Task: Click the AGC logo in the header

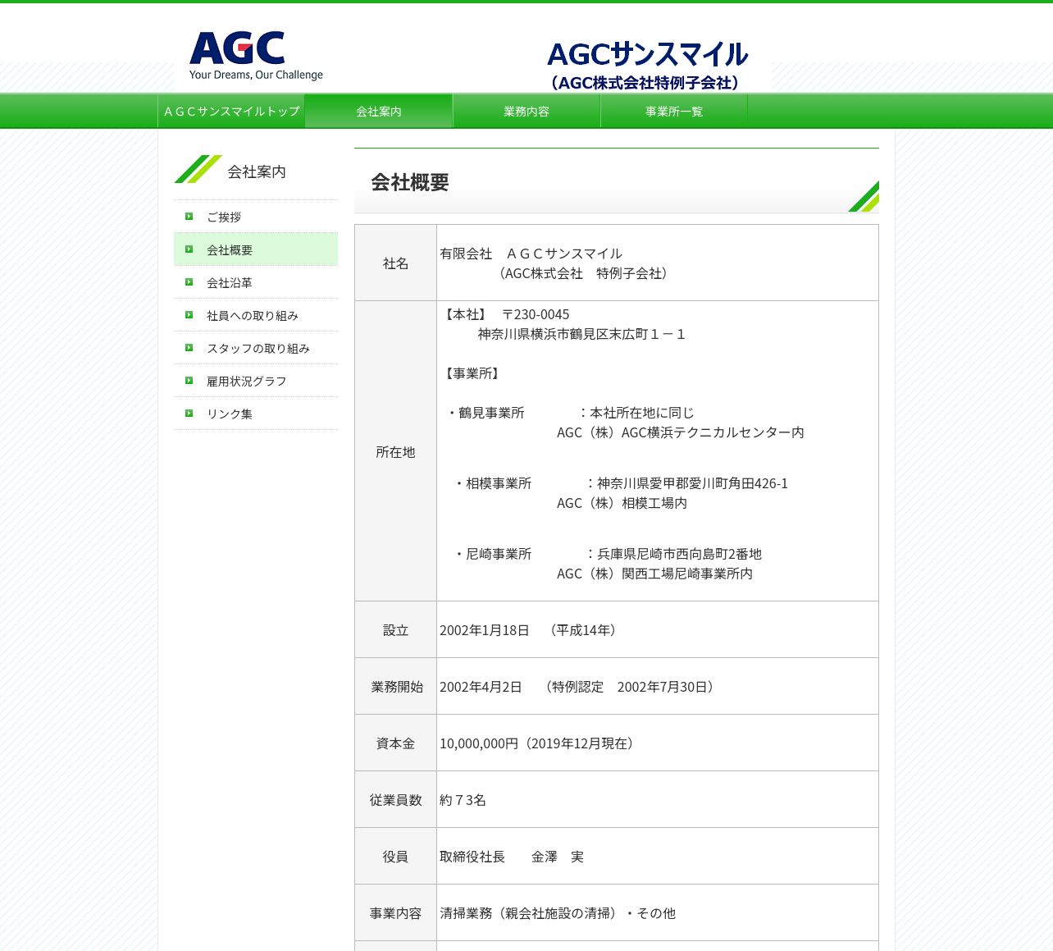Action: (x=256, y=56)
